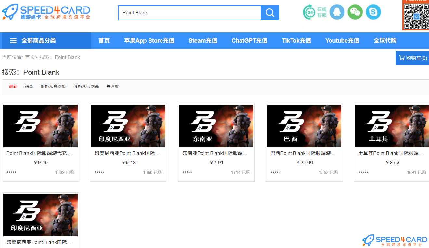Sort results by 关注度

click(112, 86)
